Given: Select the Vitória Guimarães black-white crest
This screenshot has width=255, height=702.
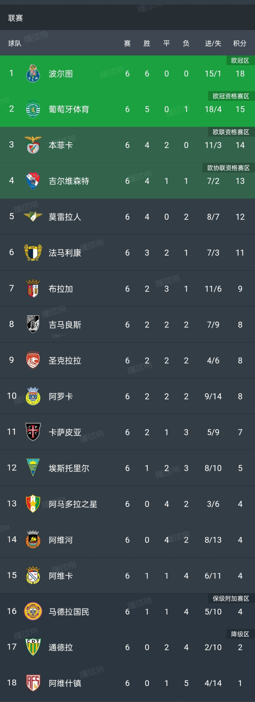Looking at the screenshot, I should pyautogui.click(x=33, y=324).
